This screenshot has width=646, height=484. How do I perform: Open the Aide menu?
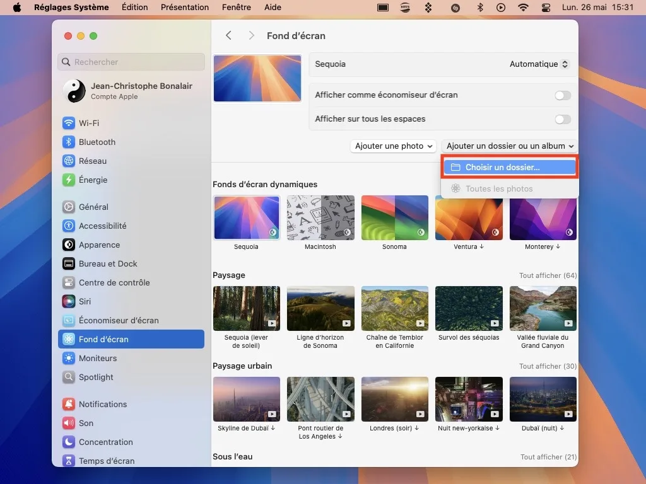click(x=273, y=8)
